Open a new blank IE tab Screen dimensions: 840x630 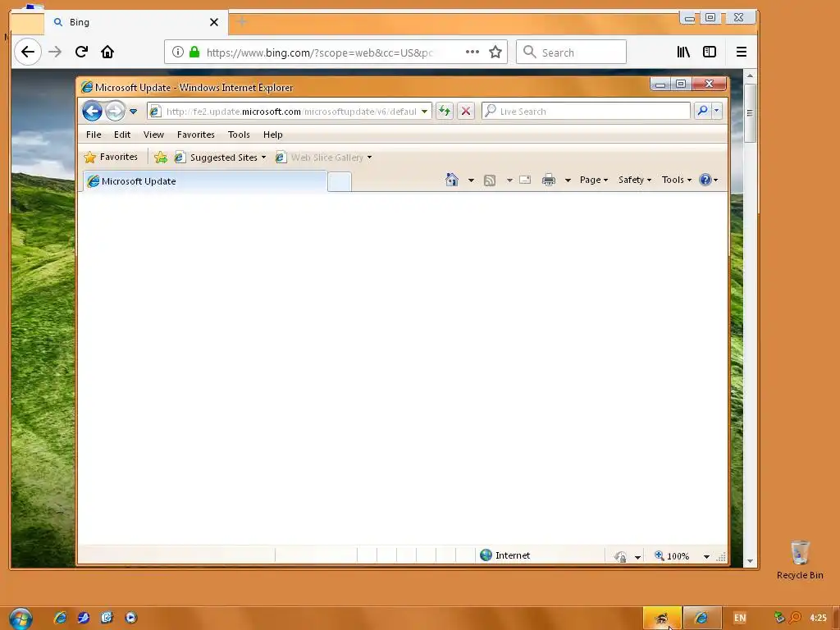point(340,182)
